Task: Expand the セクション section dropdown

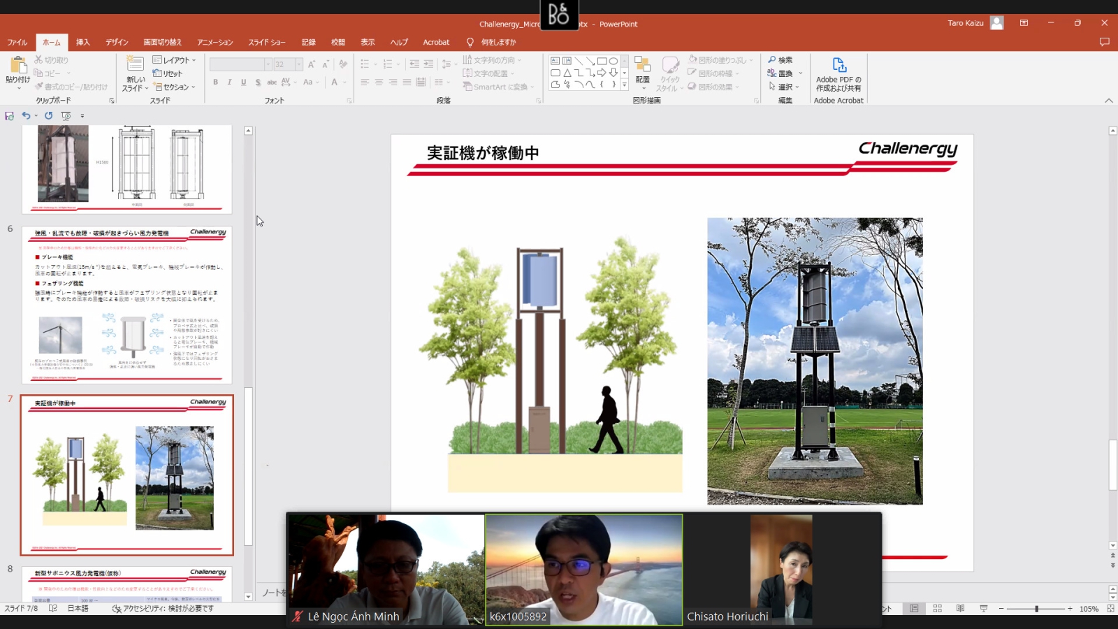Action: (175, 87)
